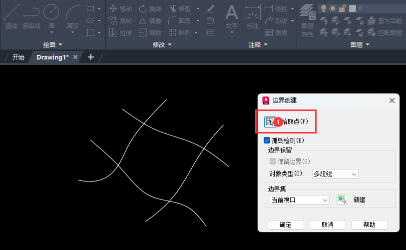This screenshot has width=406, height=250.
Task: Open dropdown arrow beside rectangle tool
Action: point(99,9)
